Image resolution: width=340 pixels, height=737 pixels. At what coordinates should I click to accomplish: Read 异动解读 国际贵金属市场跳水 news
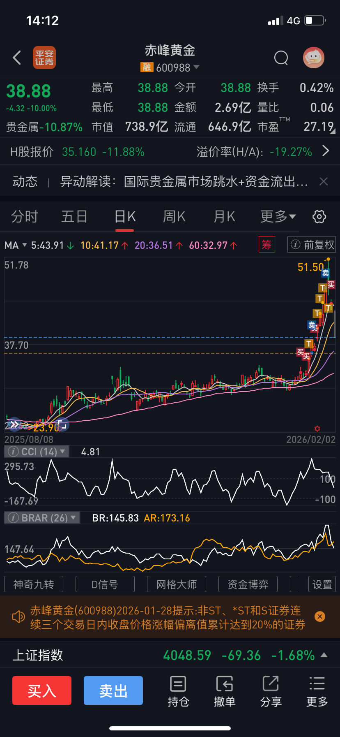coord(184,181)
